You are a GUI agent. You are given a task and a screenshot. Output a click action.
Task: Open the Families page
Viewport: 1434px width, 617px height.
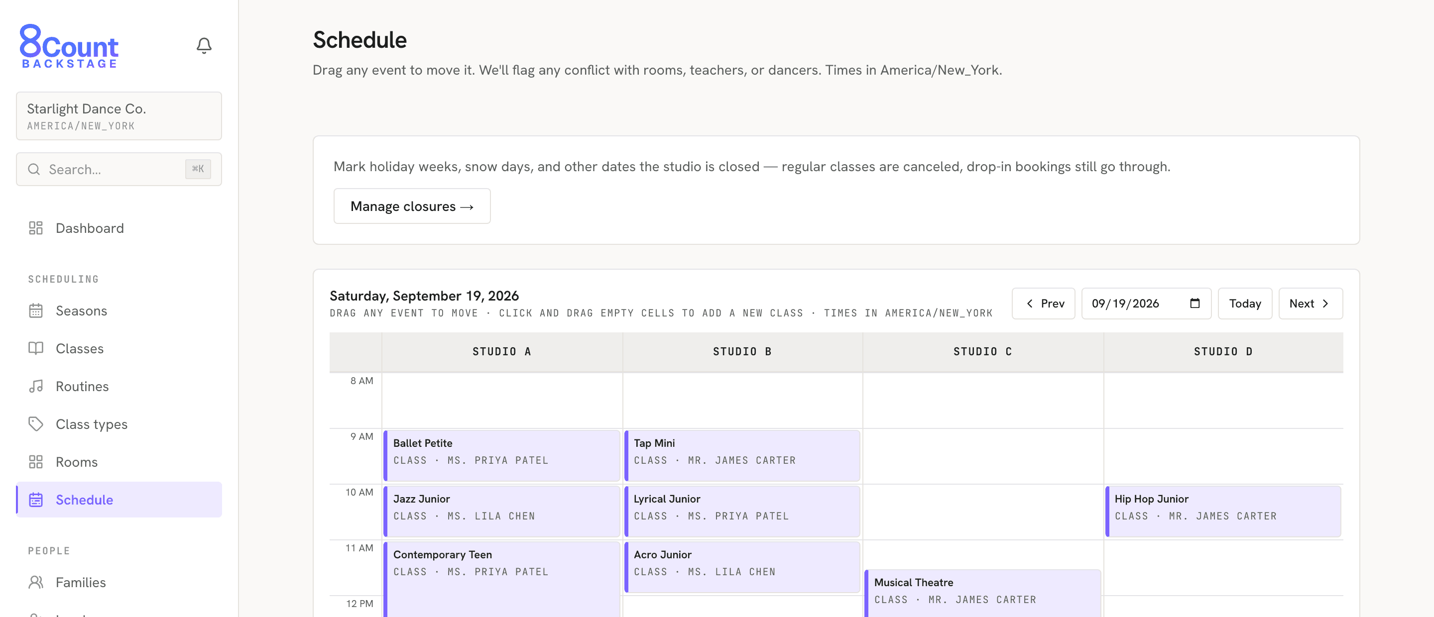(119, 582)
